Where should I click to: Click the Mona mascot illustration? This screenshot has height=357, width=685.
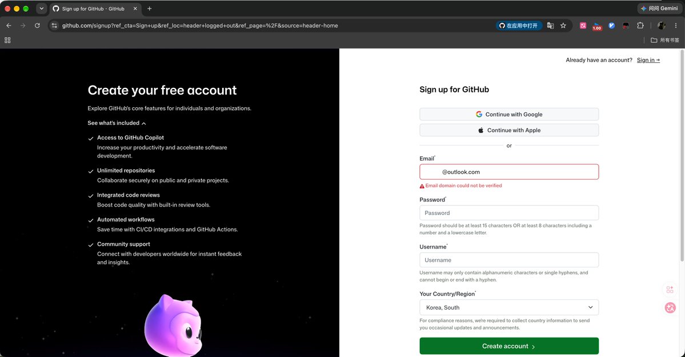click(174, 325)
